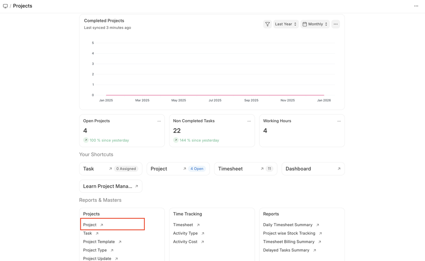Open Project wise Stock Tracking report
Image resolution: width=425 pixels, height=261 pixels.
tap(289, 233)
